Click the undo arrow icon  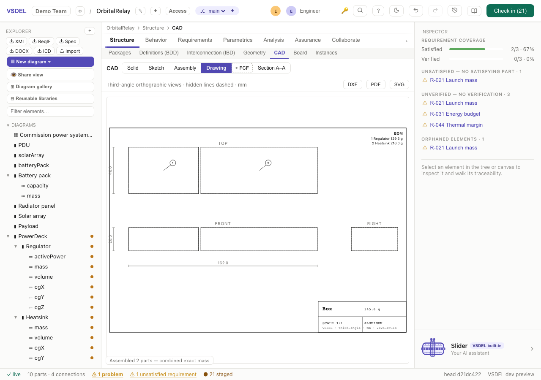click(416, 11)
